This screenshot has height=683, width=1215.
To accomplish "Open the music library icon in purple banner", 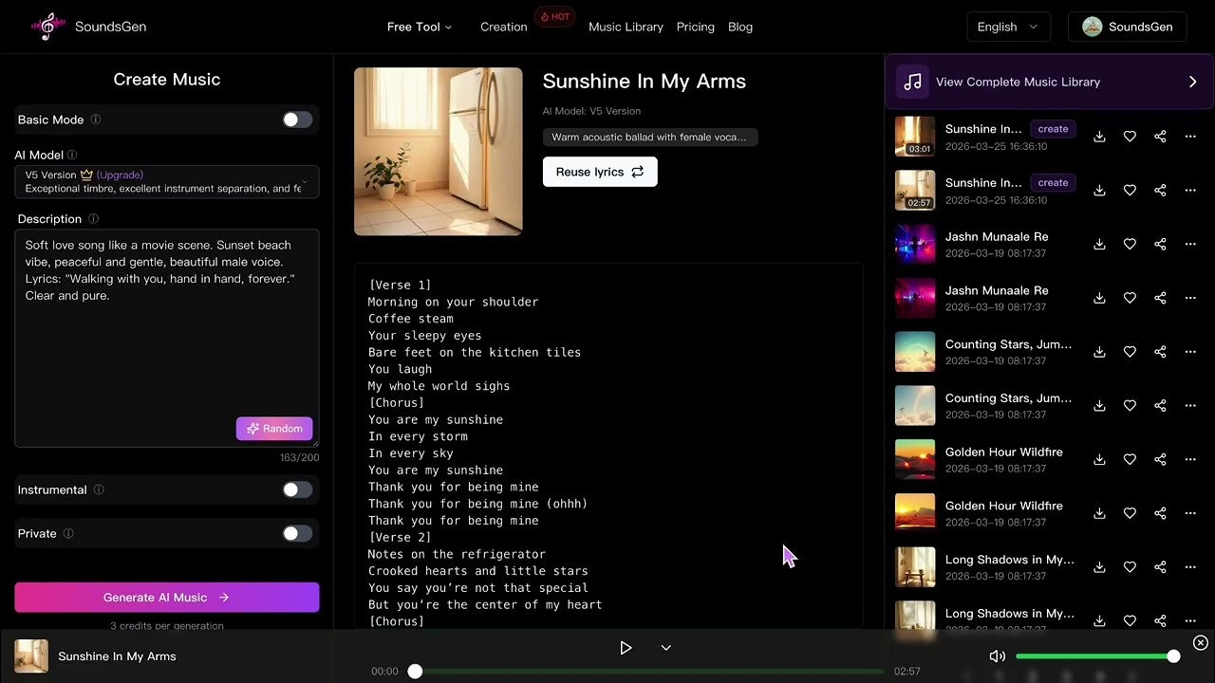I will point(912,82).
